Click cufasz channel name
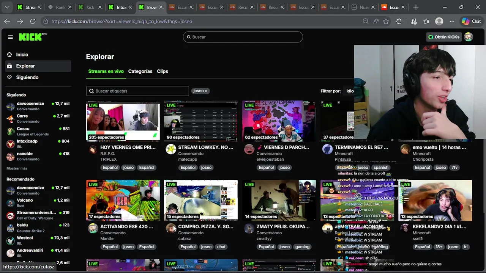The height and width of the screenshot is (273, 486). pos(185,238)
